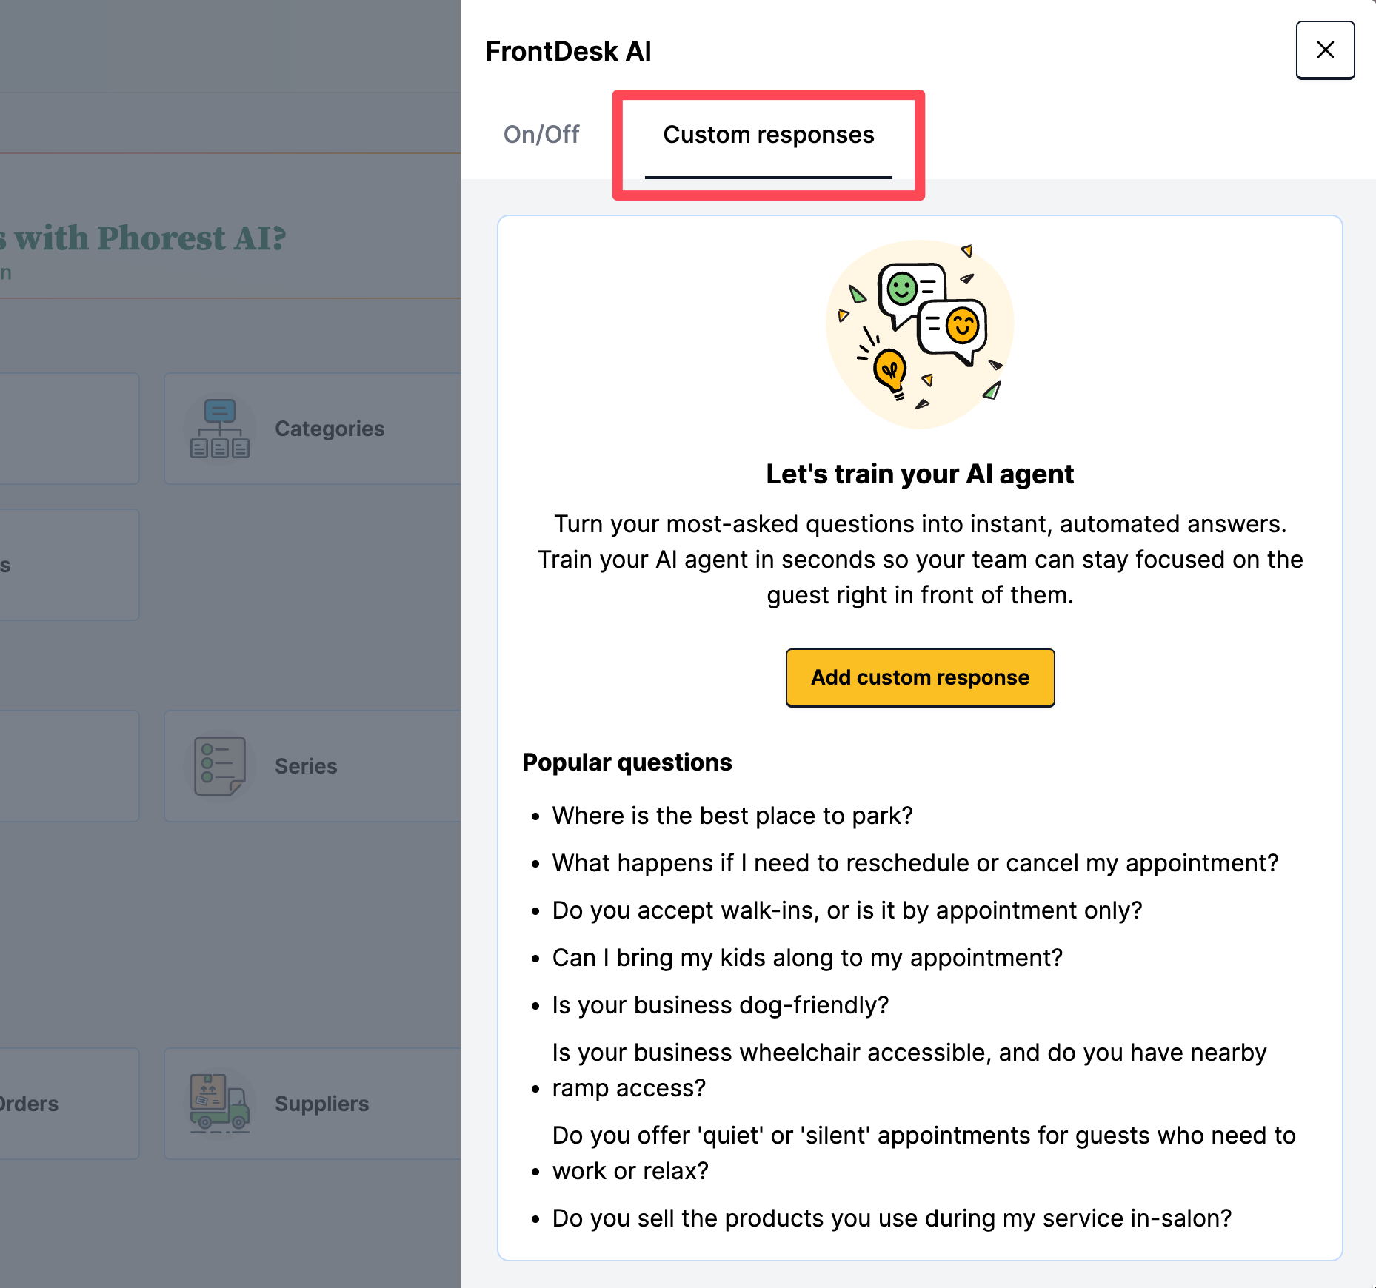Click the Popular questions heading
The width and height of the screenshot is (1376, 1288).
click(x=627, y=762)
